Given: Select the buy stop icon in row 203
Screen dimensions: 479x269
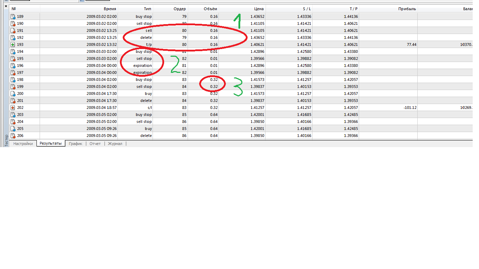Looking at the screenshot, I should tap(13, 115).
